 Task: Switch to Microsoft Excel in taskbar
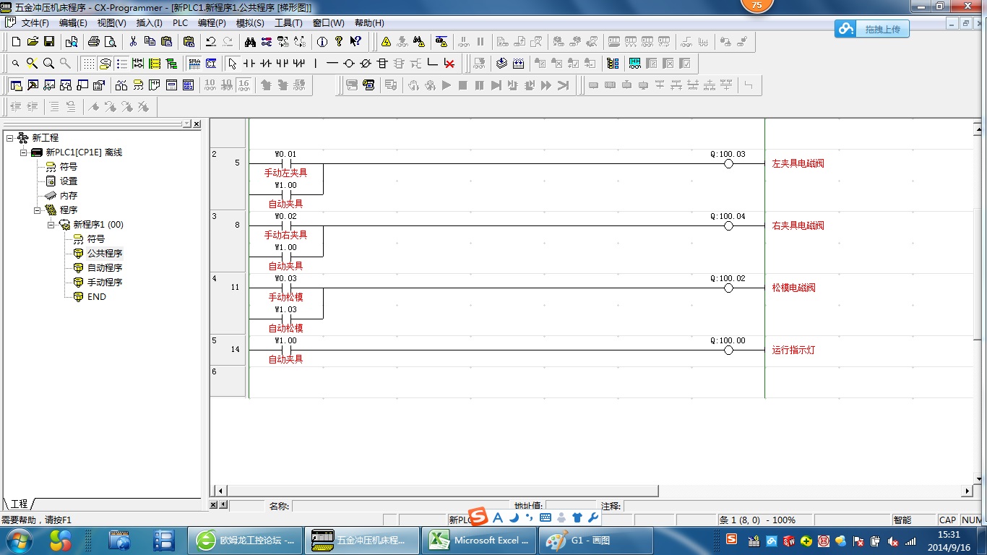[480, 541]
